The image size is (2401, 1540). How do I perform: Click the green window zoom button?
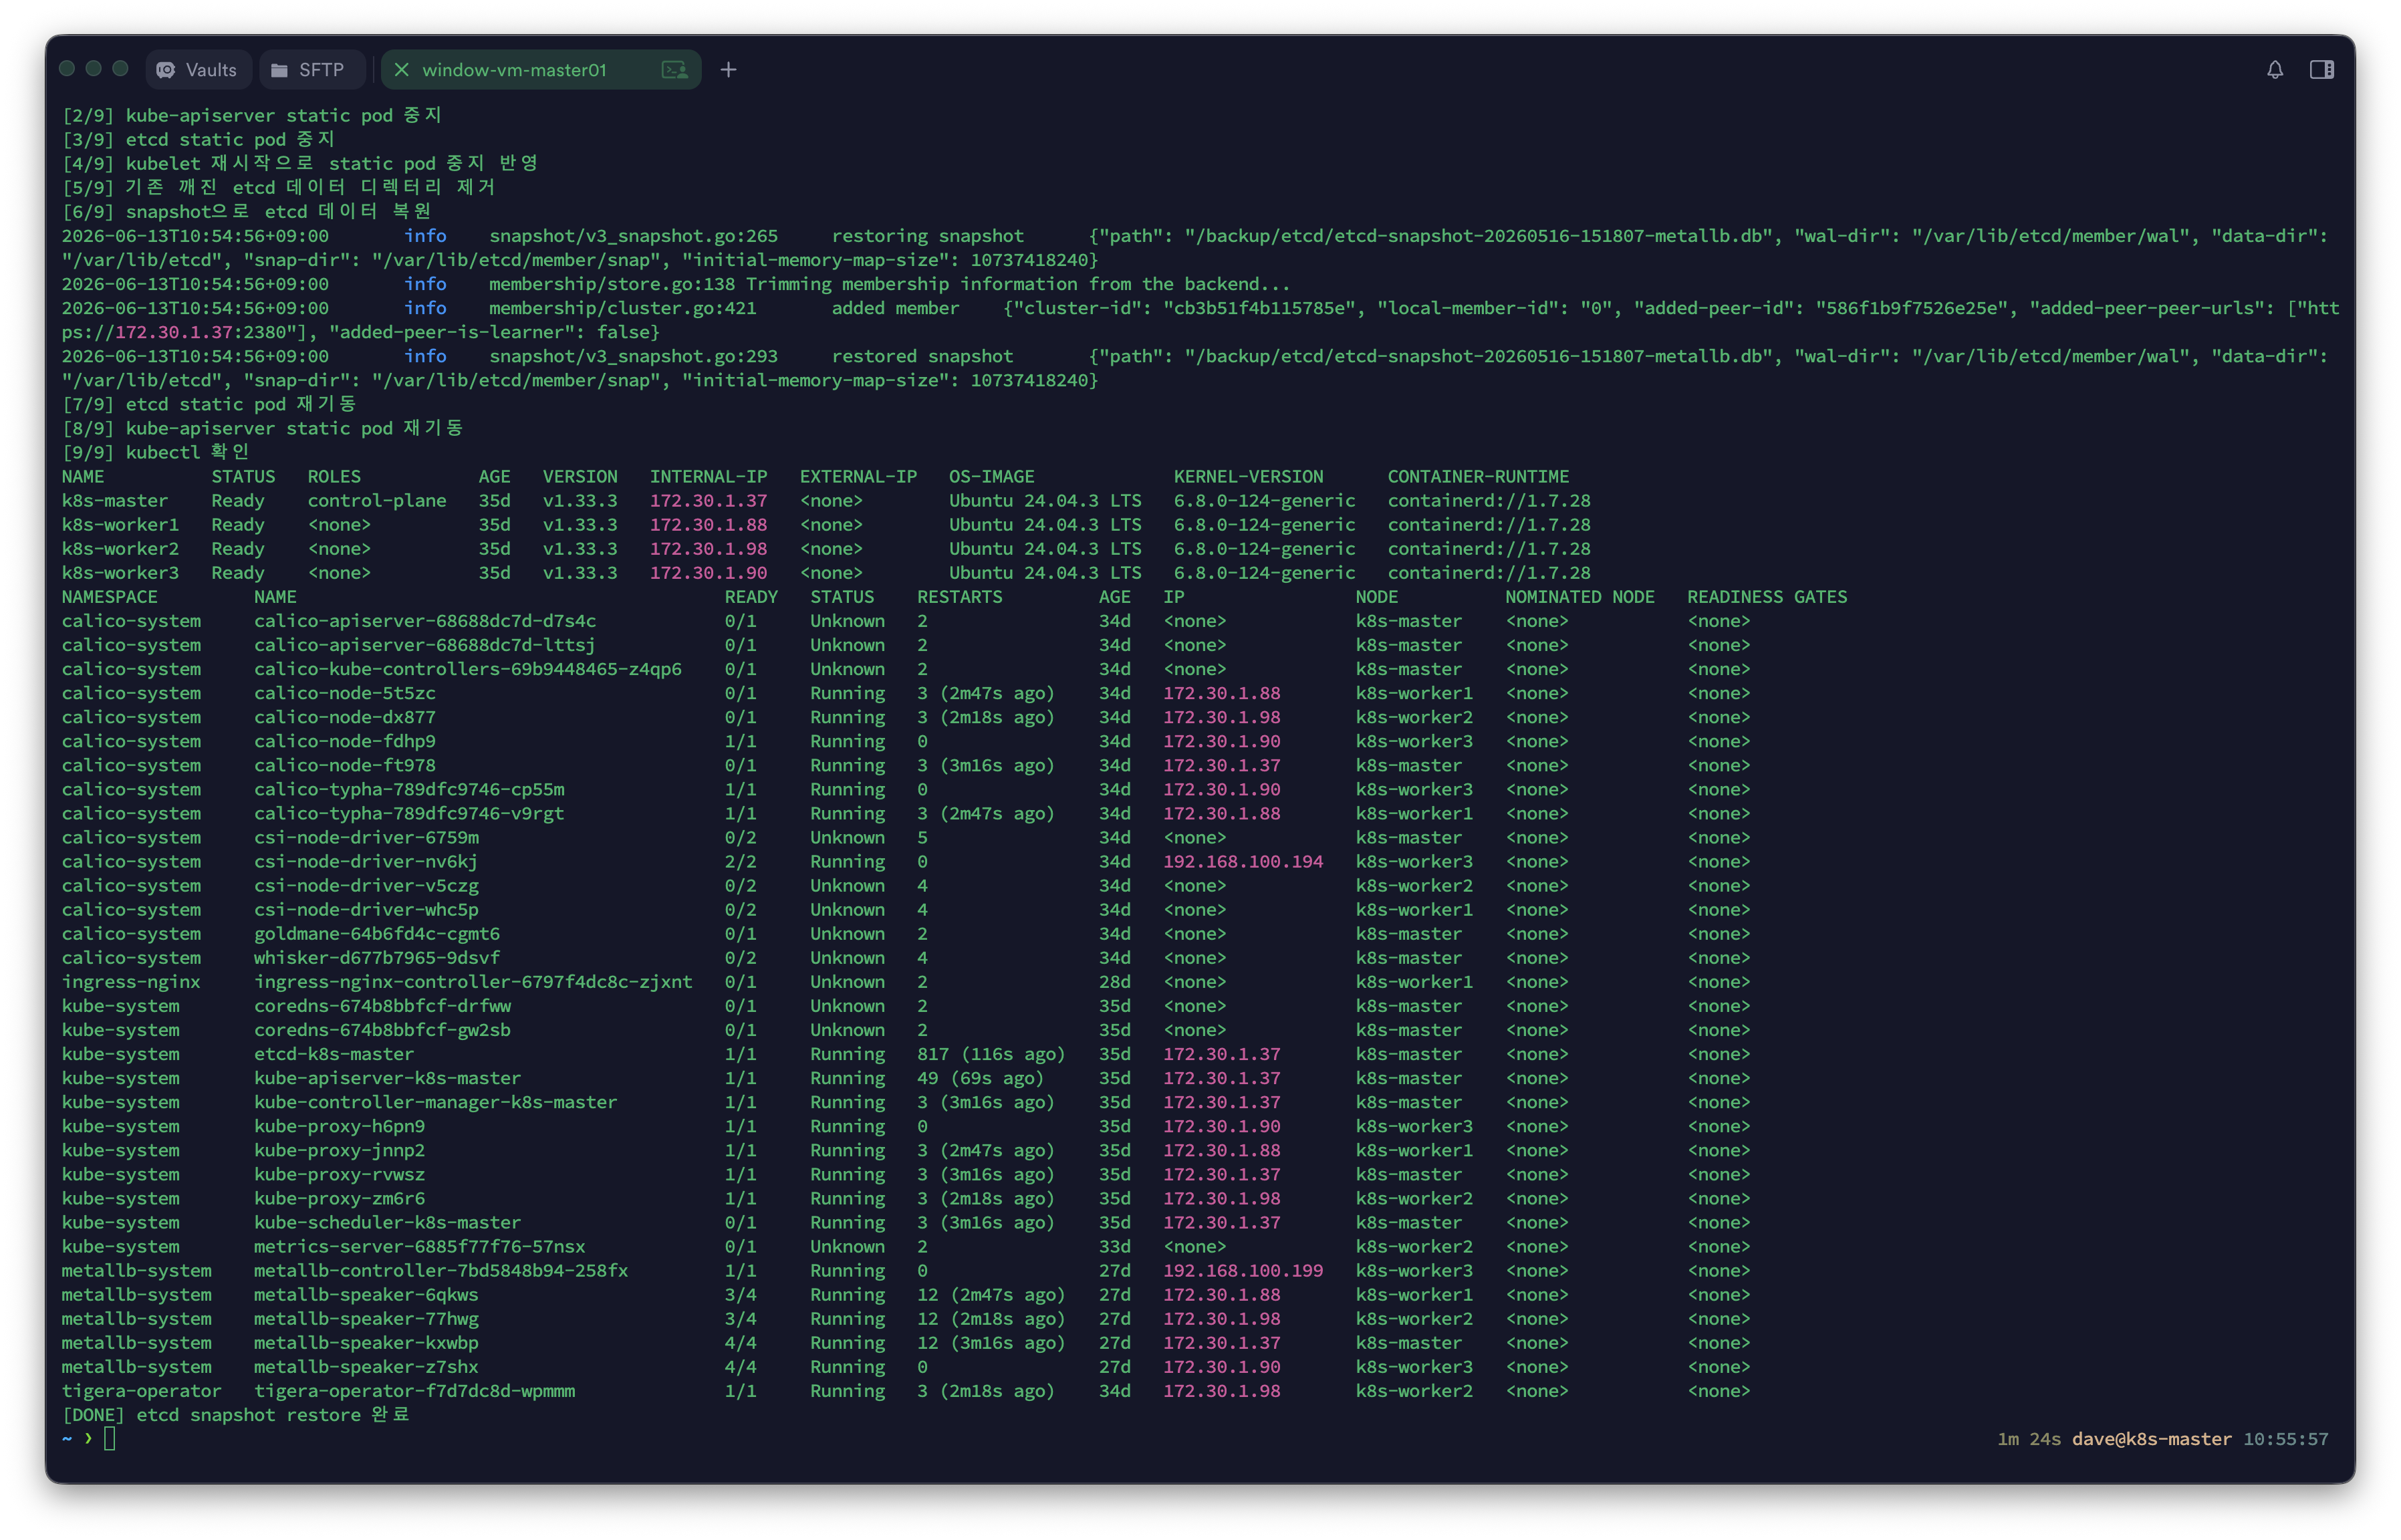point(120,69)
